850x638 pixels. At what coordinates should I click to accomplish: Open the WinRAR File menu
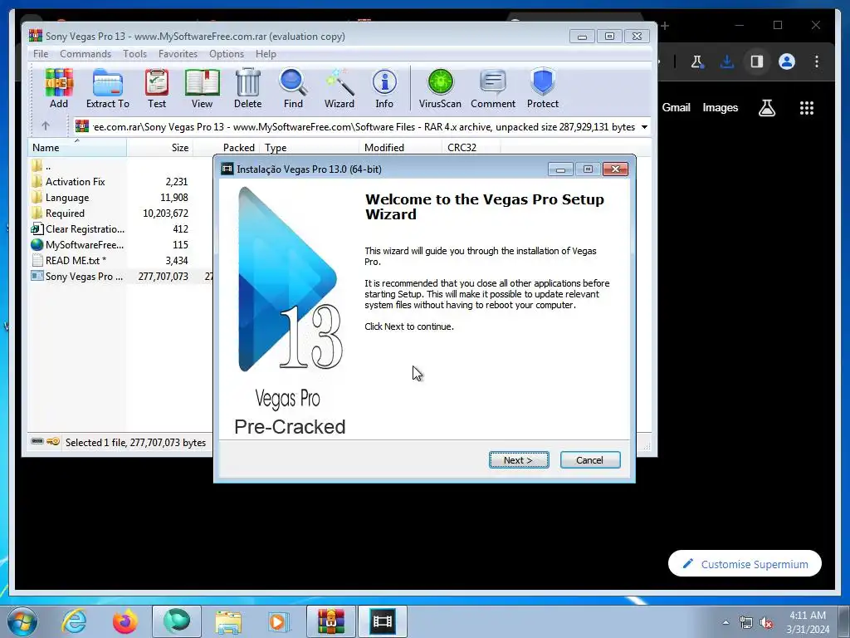pos(41,54)
